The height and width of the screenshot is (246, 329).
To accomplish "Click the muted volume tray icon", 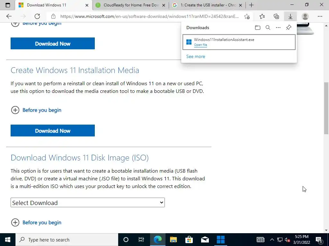I will pyautogui.click(x=288, y=240).
